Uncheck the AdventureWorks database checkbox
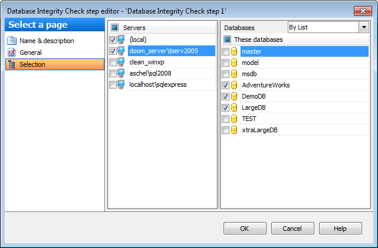Screen dimensions: 378x248 click(225, 85)
